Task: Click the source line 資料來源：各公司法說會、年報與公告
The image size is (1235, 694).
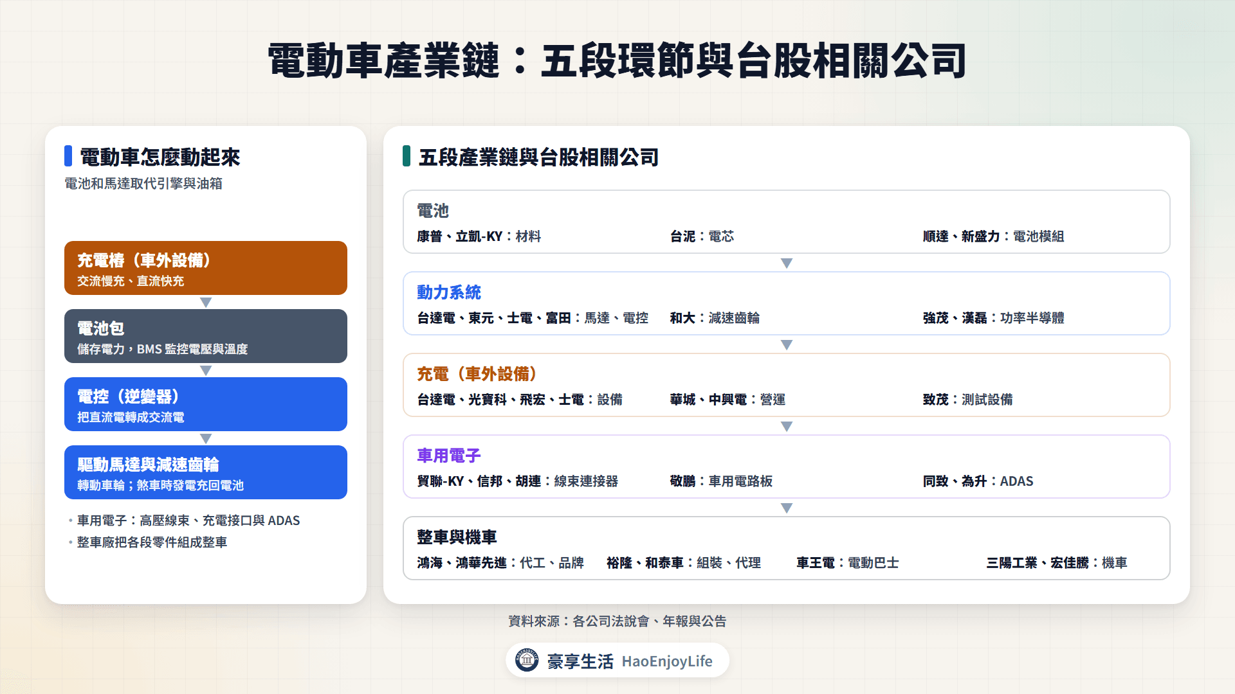Action: (617, 621)
